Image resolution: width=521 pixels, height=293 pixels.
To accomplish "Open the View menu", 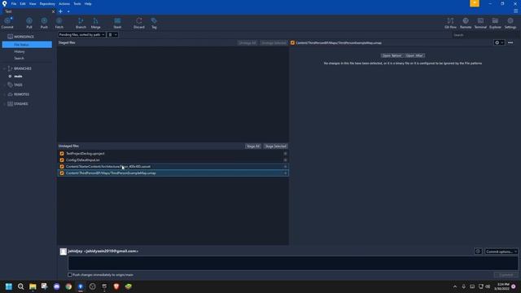I will click(x=33, y=3).
